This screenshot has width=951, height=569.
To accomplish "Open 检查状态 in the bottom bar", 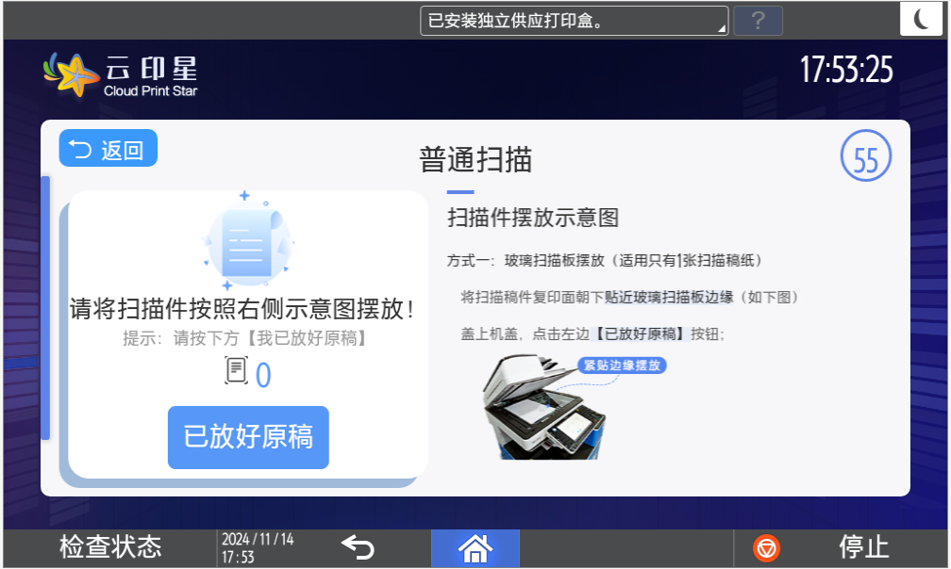I will pyautogui.click(x=110, y=547).
